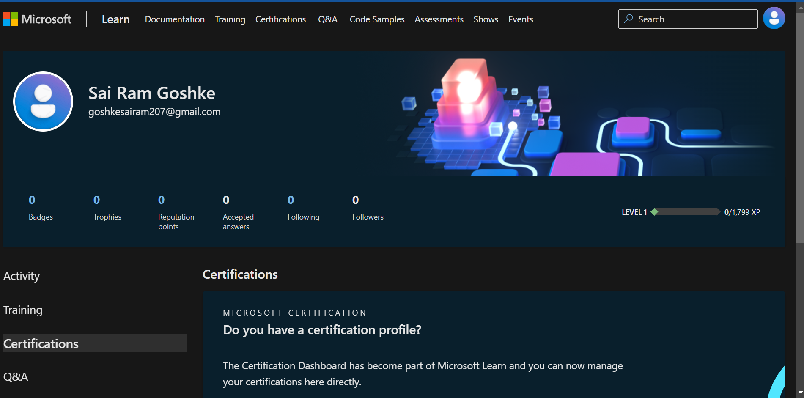Screen dimensions: 804x398
Task: Open the Learn home link
Action: (115, 19)
